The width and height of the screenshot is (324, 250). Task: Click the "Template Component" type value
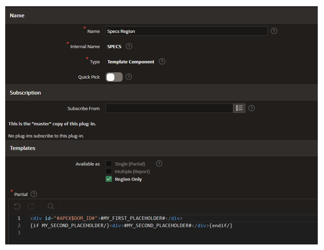[131, 62]
